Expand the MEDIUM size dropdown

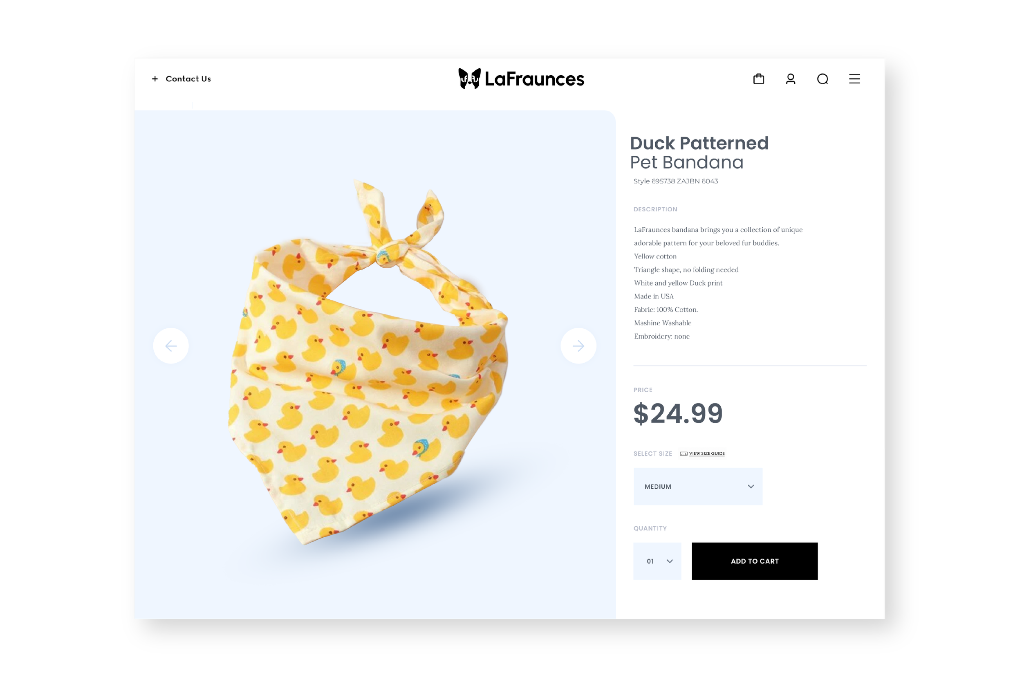tap(698, 487)
